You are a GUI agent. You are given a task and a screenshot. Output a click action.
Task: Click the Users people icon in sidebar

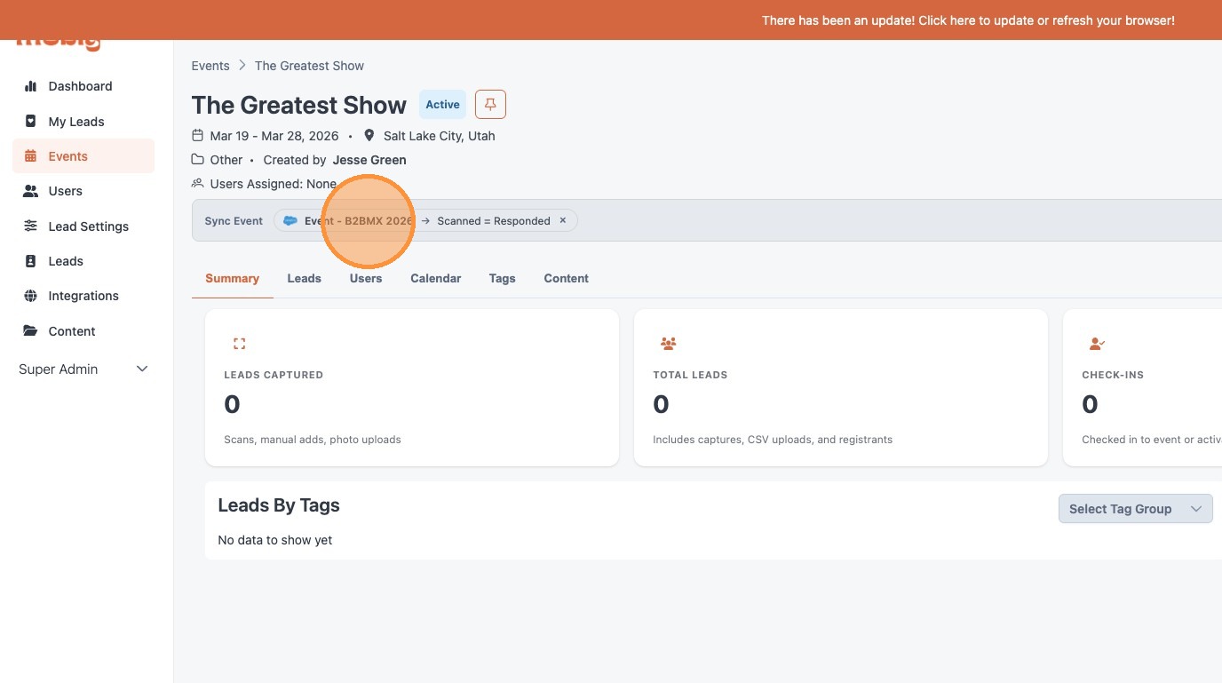(x=31, y=191)
